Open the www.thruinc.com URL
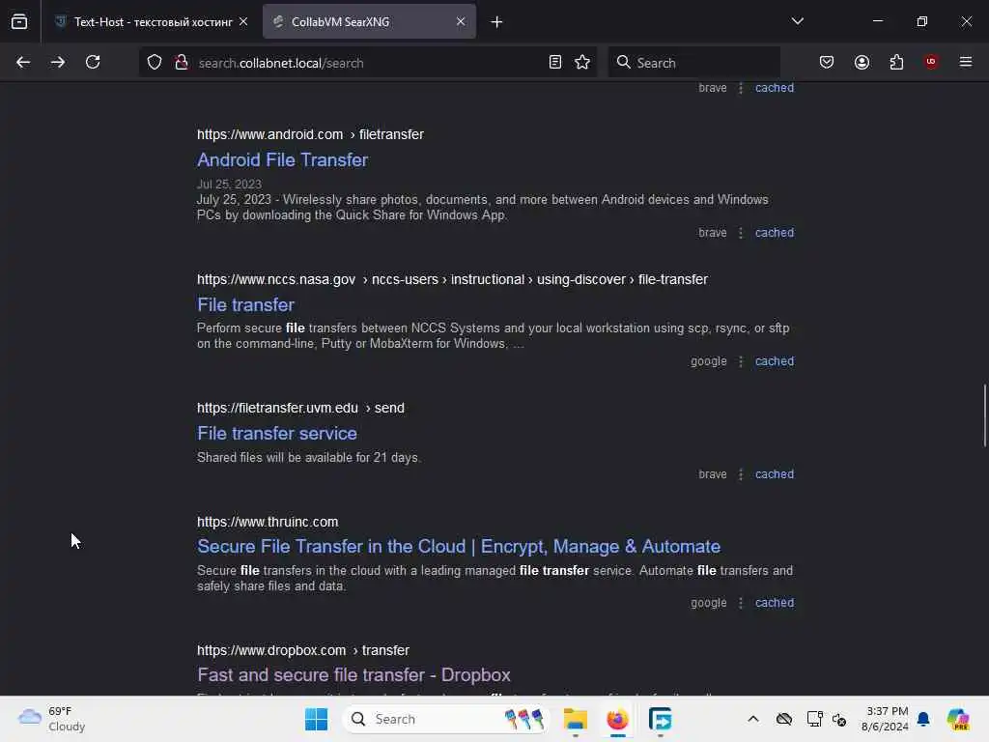This screenshot has width=989, height=742. (x=268, y=523)
